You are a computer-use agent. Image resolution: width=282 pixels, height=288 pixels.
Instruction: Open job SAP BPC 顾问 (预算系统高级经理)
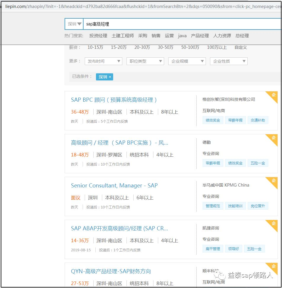click(x=114, y=100)
